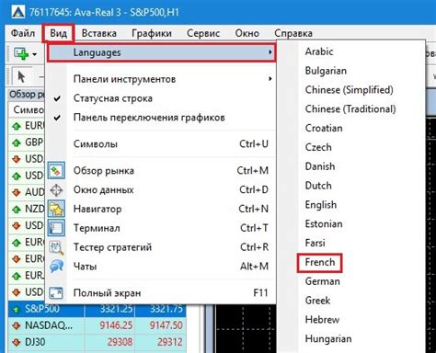Click the orange arrow icon on NASDAQ row
The height and width of the screenshot is (353, 436).
pos(17,325)
